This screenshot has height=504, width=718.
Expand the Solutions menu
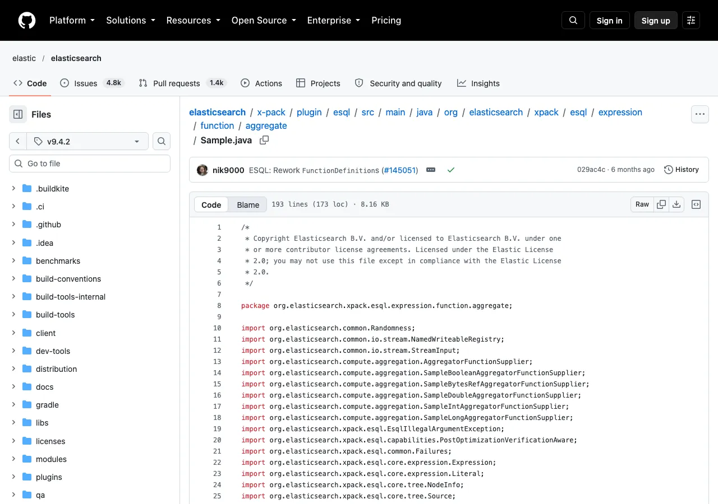point(131,20)
